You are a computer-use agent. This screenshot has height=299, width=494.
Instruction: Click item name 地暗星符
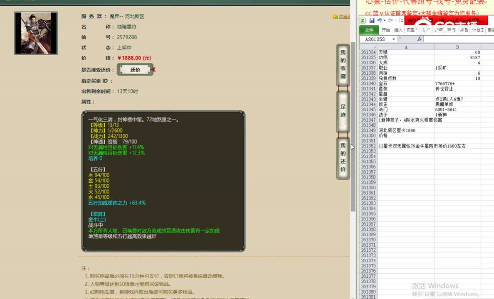coord(127,27)
